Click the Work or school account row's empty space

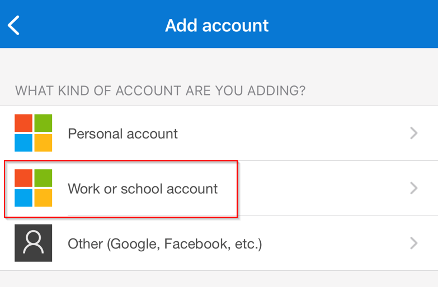pos(321,188)
